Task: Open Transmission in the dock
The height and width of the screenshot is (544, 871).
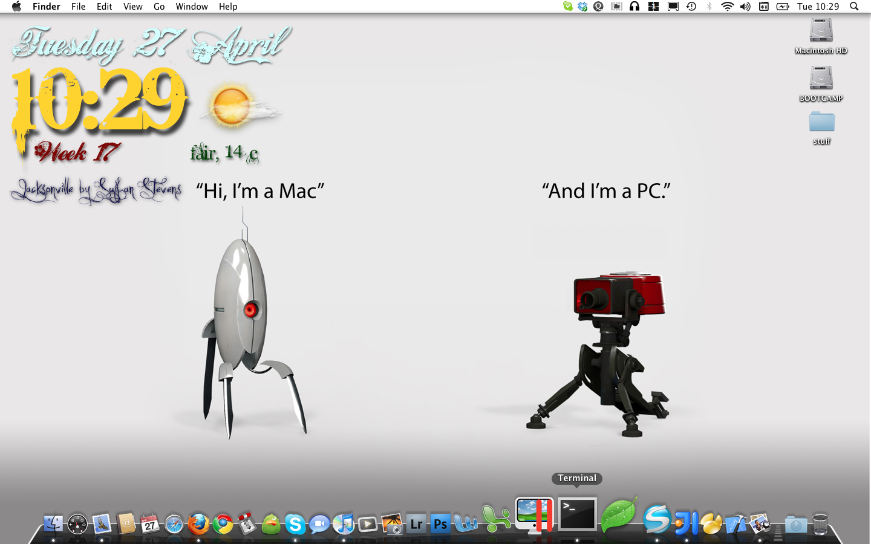Action: point(247,523)
